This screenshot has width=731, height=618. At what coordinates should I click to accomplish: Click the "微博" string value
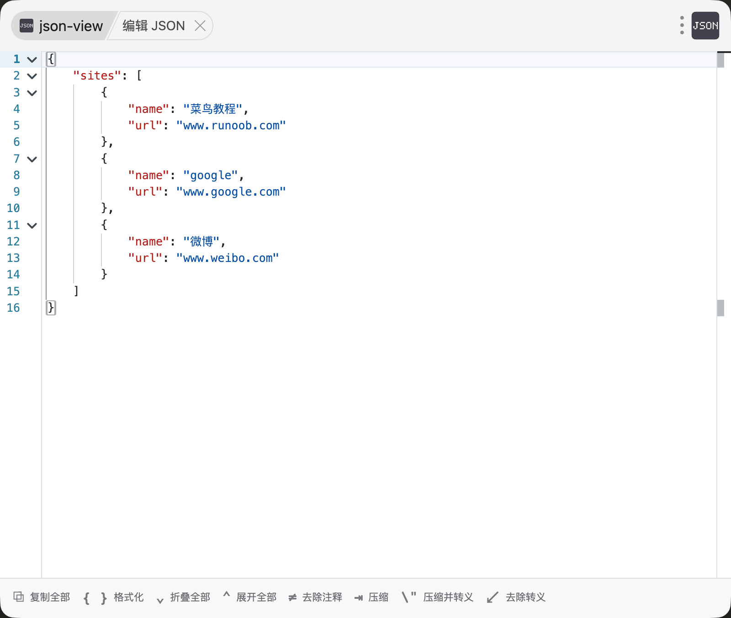(201, 241)
